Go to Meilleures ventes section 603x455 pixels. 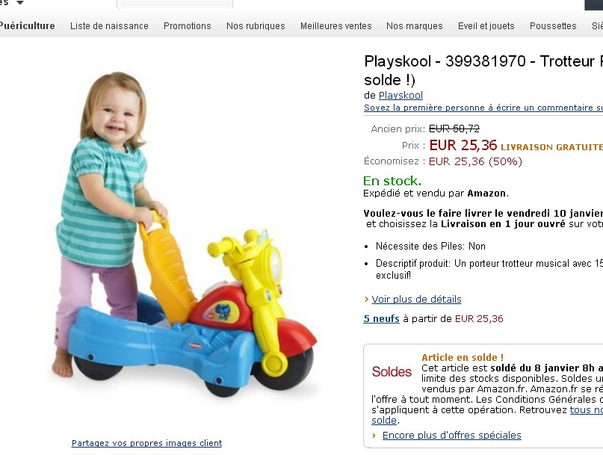tap(335, 25)
